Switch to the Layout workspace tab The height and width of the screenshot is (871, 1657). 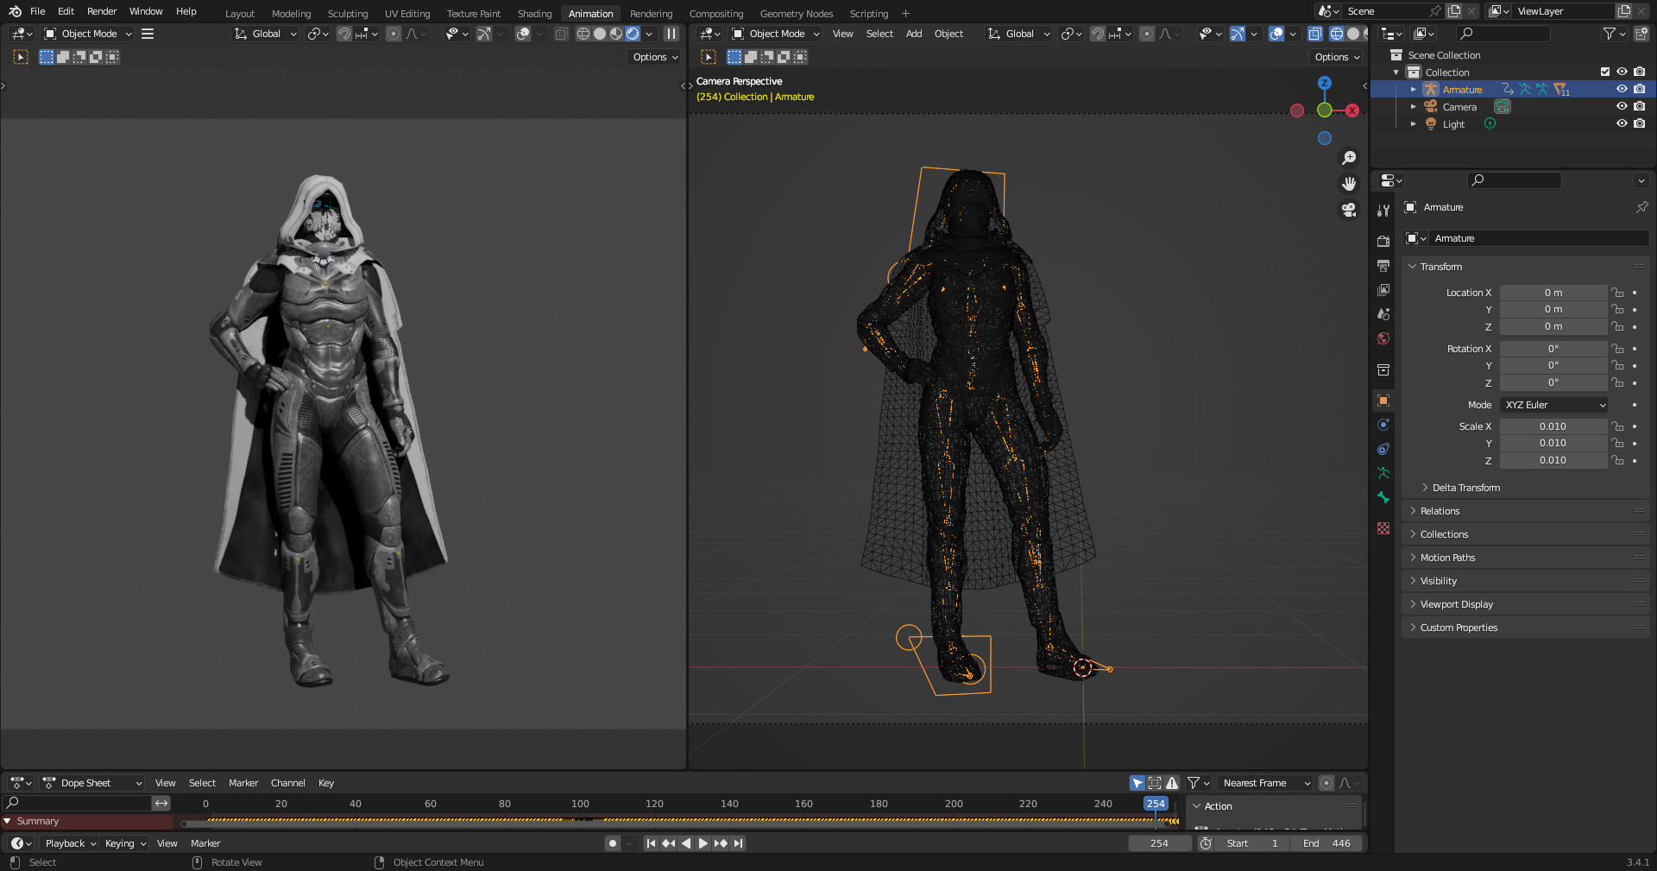pyautogui.click(x=240, y=14)
